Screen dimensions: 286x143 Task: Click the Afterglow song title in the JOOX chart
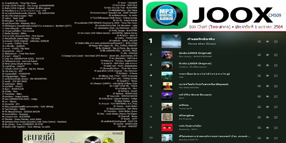(x=186, y=115)
